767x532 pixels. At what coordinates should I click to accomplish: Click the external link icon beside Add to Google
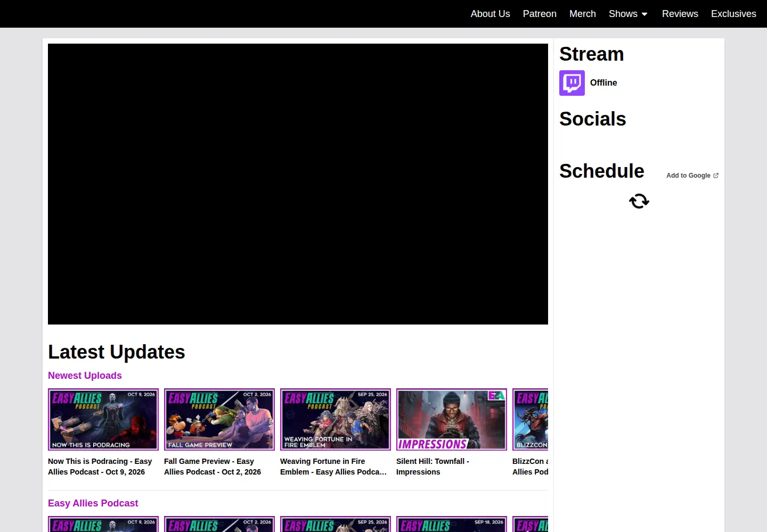click(716, 176)
